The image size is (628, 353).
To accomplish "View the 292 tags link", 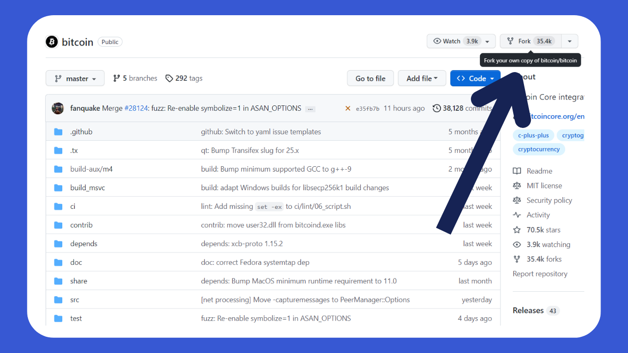I will 184,78.
